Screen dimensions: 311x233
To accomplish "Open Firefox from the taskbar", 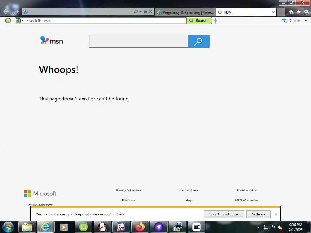I will [x=140, y=227].
